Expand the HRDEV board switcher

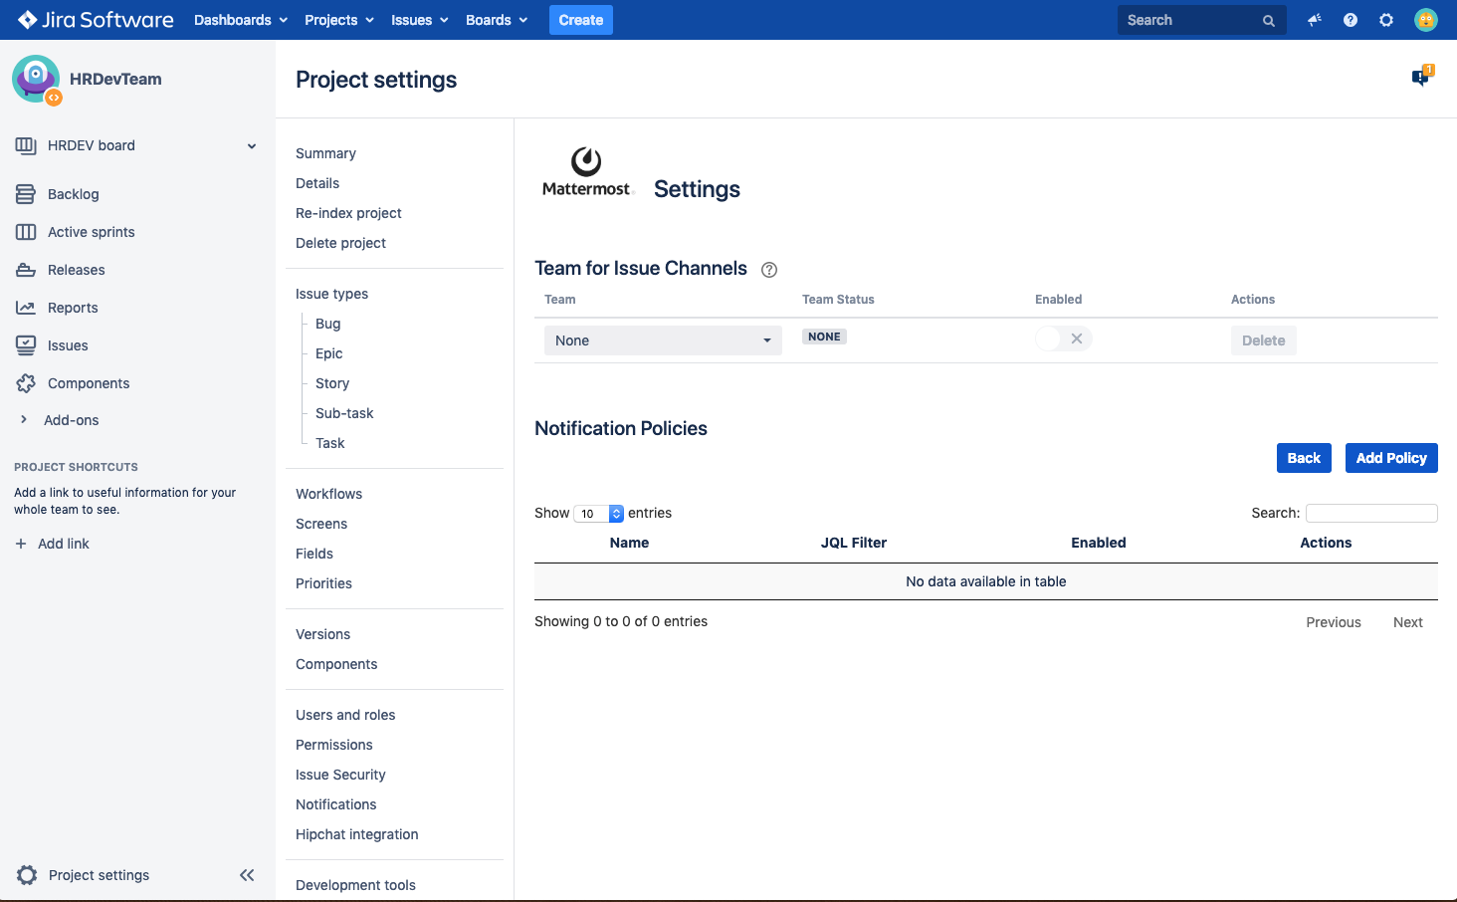tap(251, 146)
